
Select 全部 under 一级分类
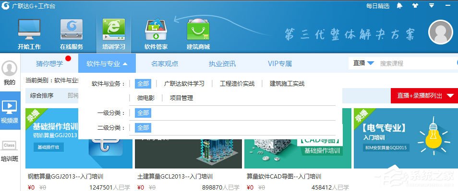pyautogui.click(x=143, y=113)
